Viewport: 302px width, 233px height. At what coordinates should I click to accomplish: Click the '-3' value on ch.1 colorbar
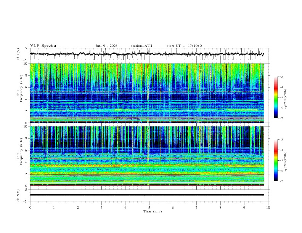[x=281, y=77]
